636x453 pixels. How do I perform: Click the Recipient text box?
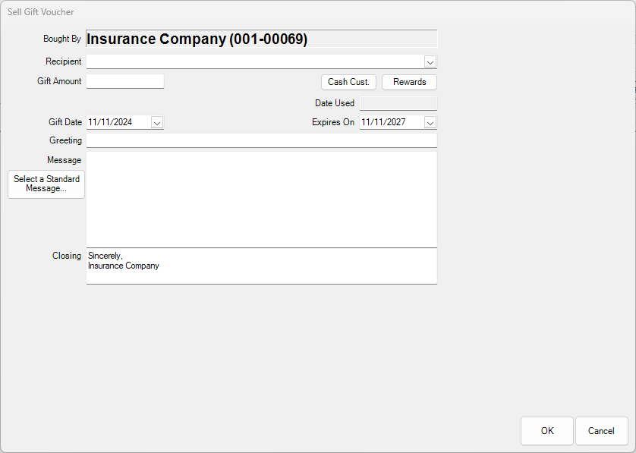pyautogui.click(x=250, y=61)
